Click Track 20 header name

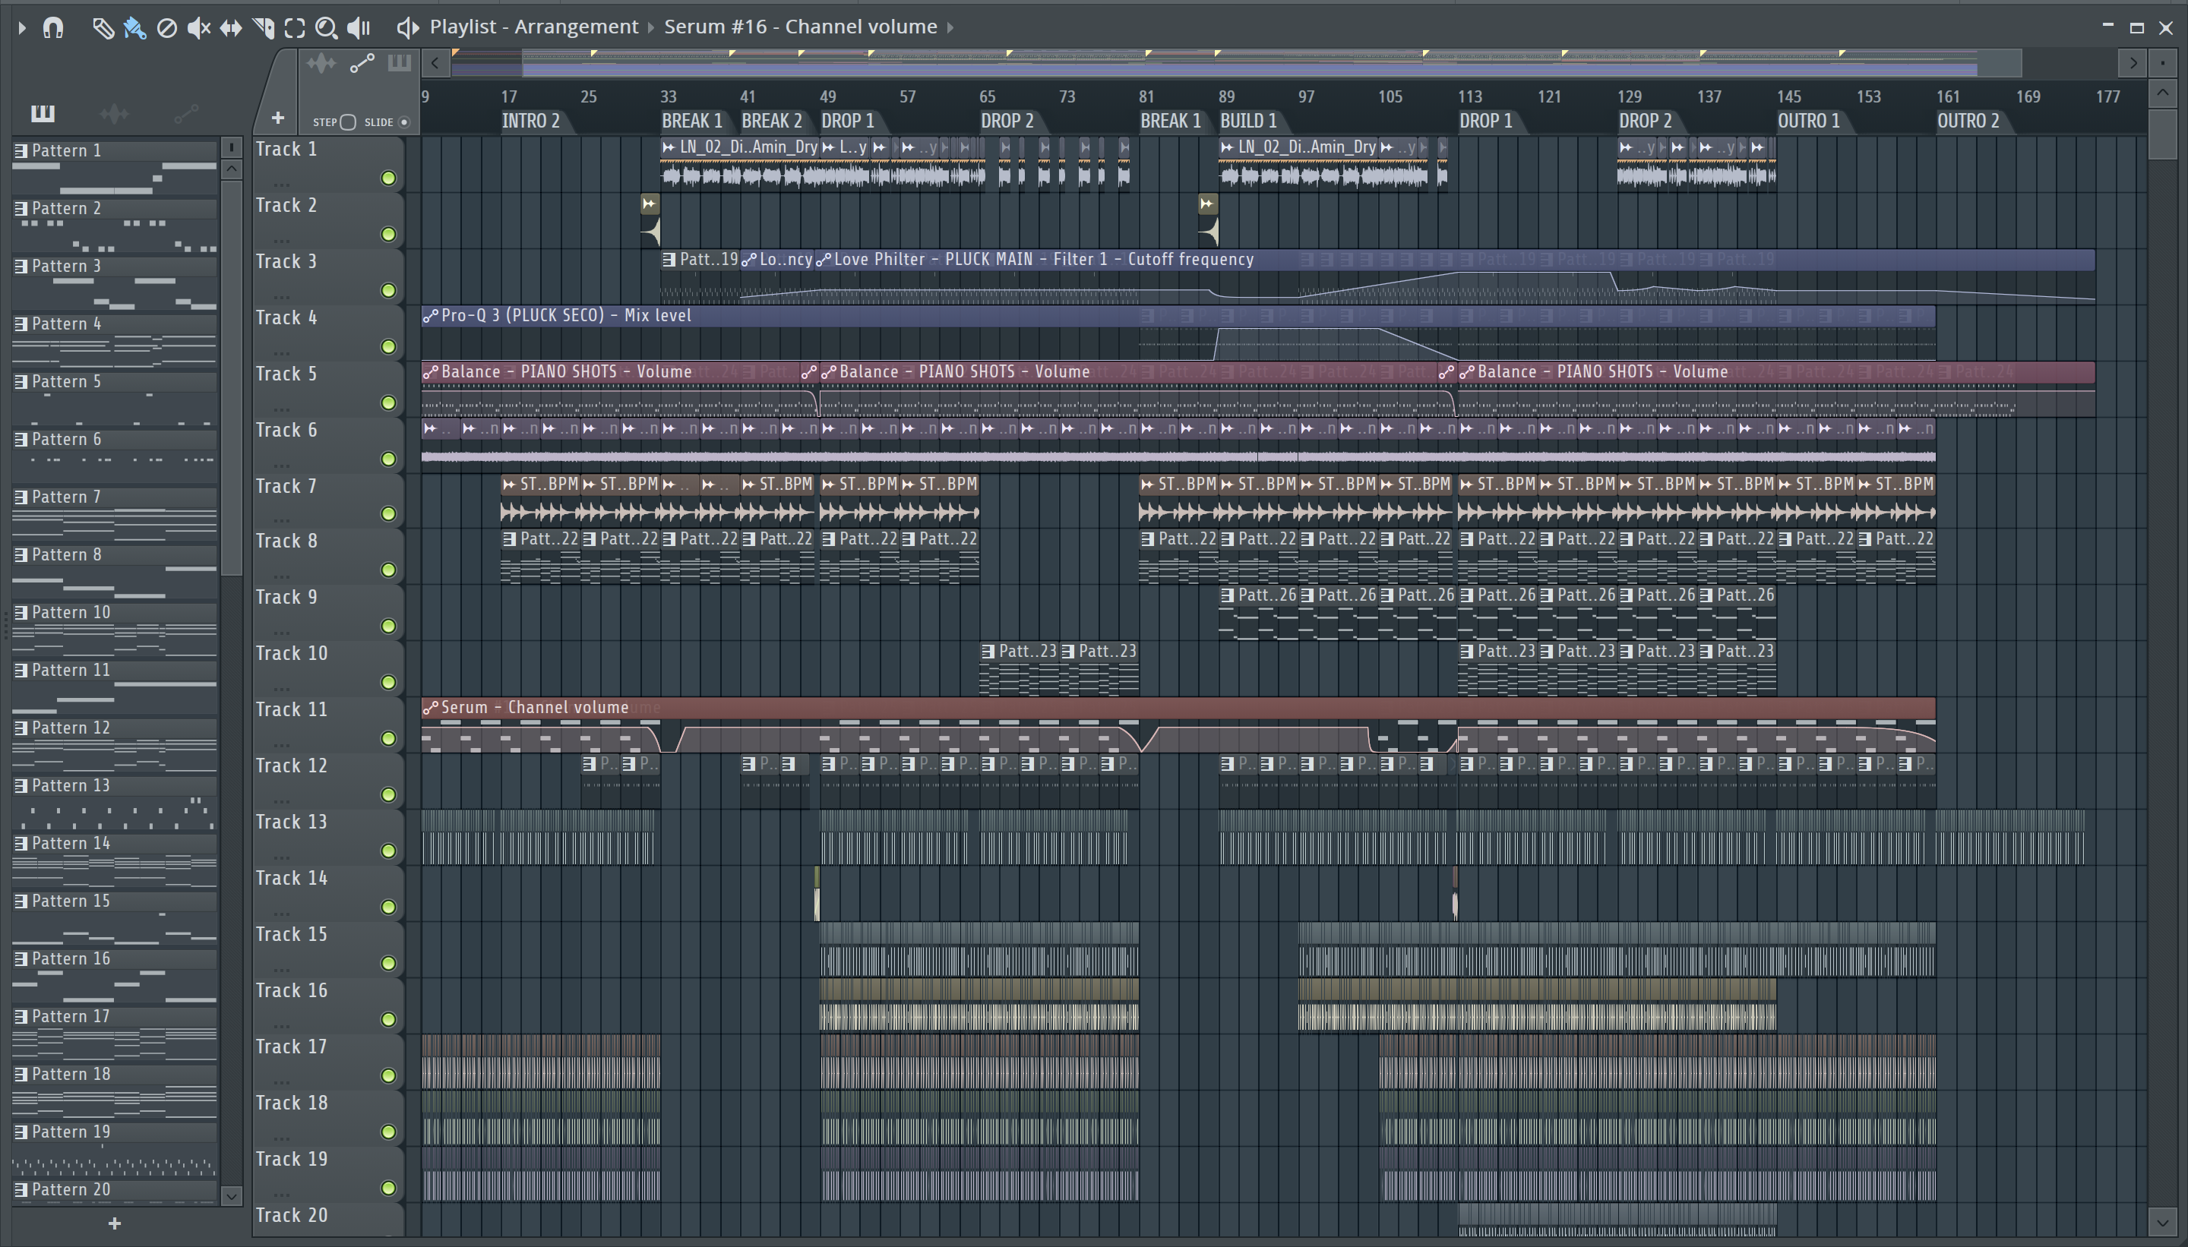click(x=291, y=1215)
